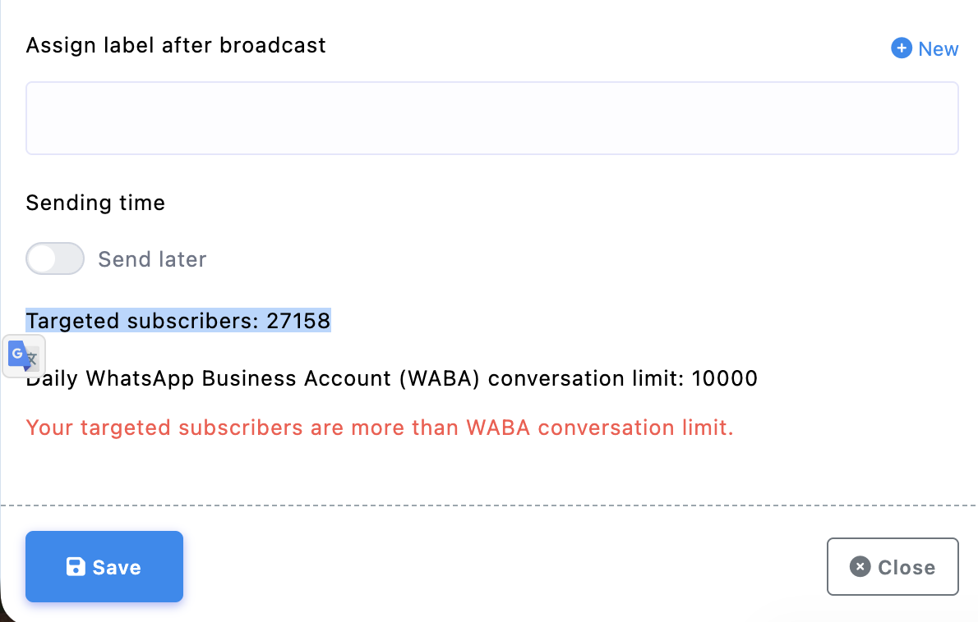
Task: Click the targeted subscriber count 27158
Action: click(x=298, y=321)
